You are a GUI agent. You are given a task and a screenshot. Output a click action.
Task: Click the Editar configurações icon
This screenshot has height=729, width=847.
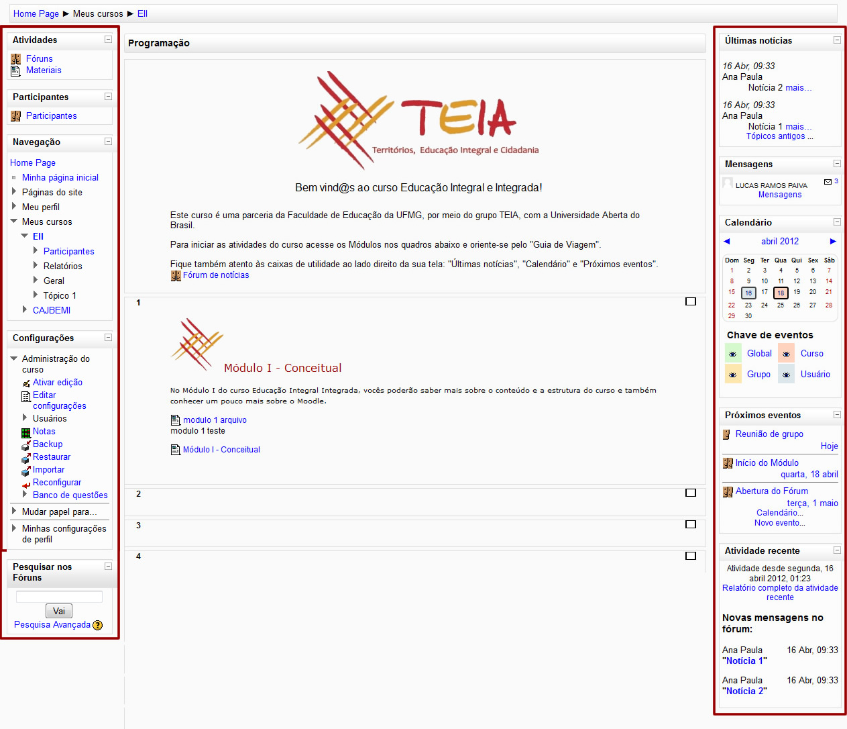point(26,396)
